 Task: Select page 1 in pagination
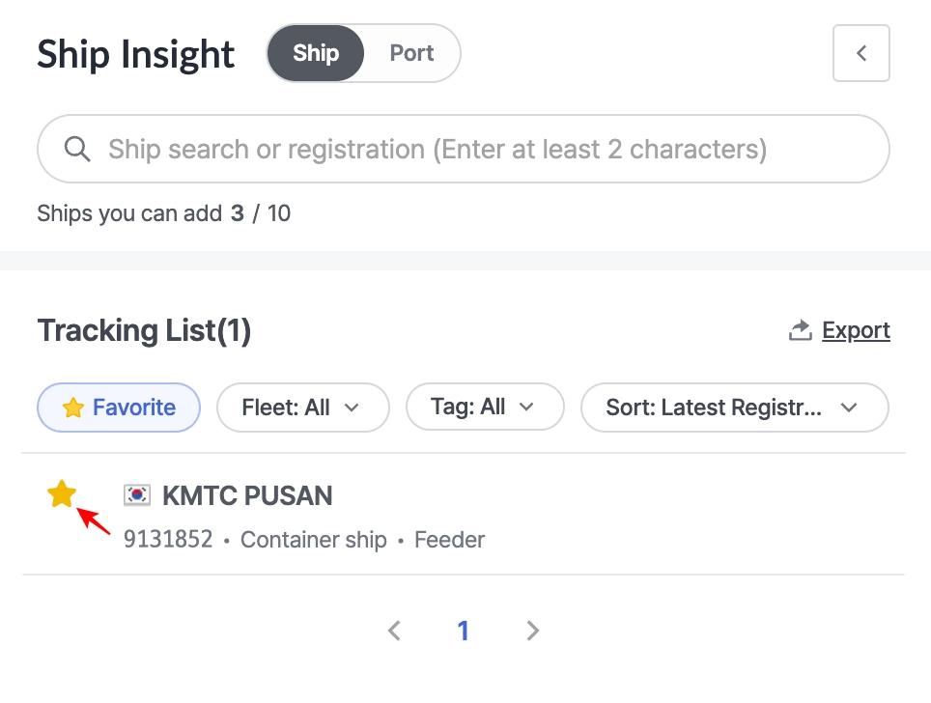pyautogui.click(x=463, y=632)
